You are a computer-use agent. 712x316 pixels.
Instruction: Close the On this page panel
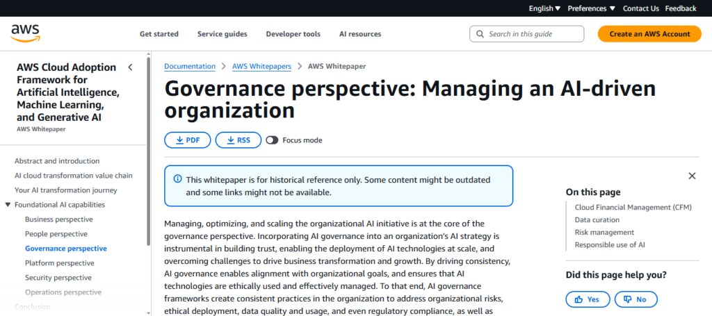point(692,176)
